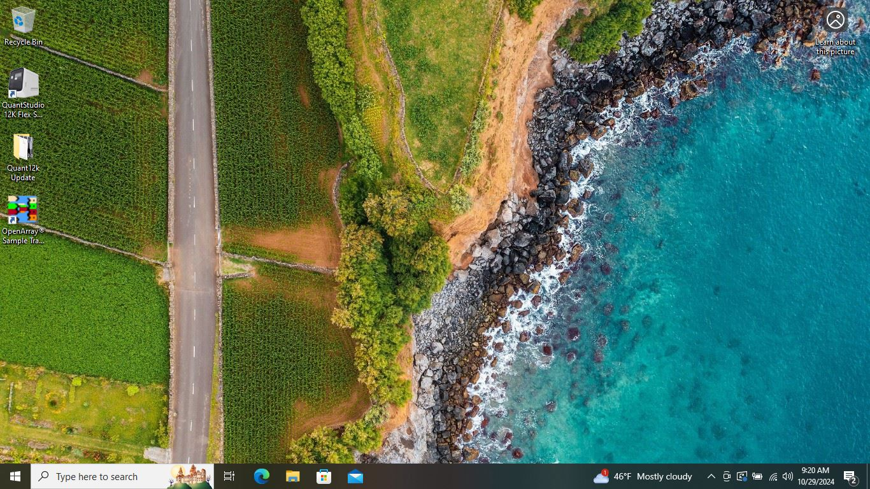Open the Mail app from taskbar
The height and width of the screenshot is (489, 870).
[x=355, y=476]
